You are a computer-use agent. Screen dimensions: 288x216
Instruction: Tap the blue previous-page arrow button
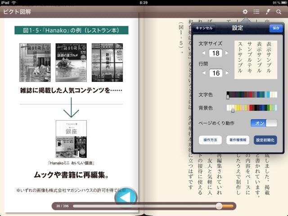point(126,198)
